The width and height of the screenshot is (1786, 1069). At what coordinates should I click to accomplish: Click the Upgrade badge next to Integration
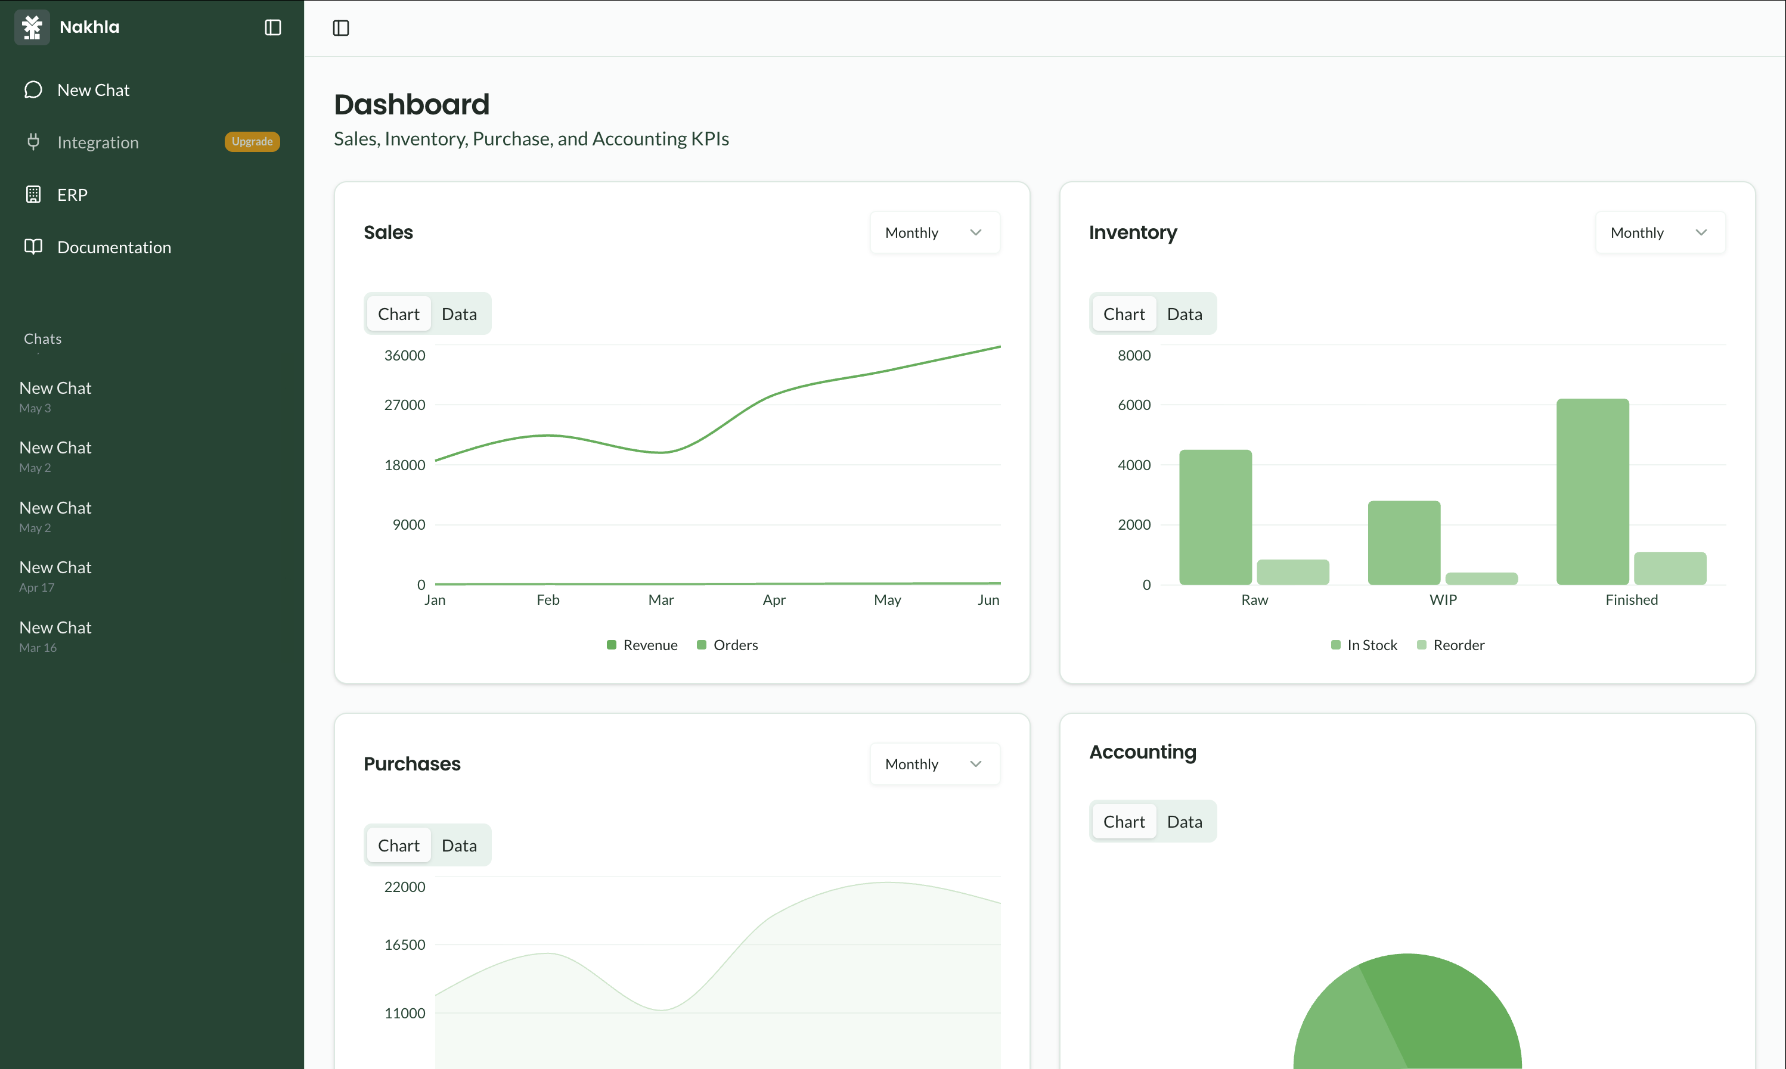click(x=252, y=142)
